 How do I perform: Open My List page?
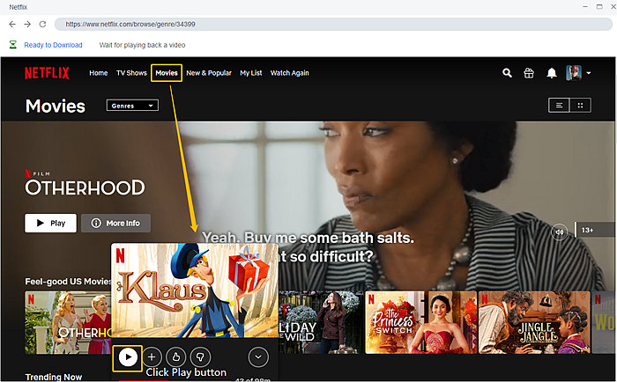coord(251,73)
